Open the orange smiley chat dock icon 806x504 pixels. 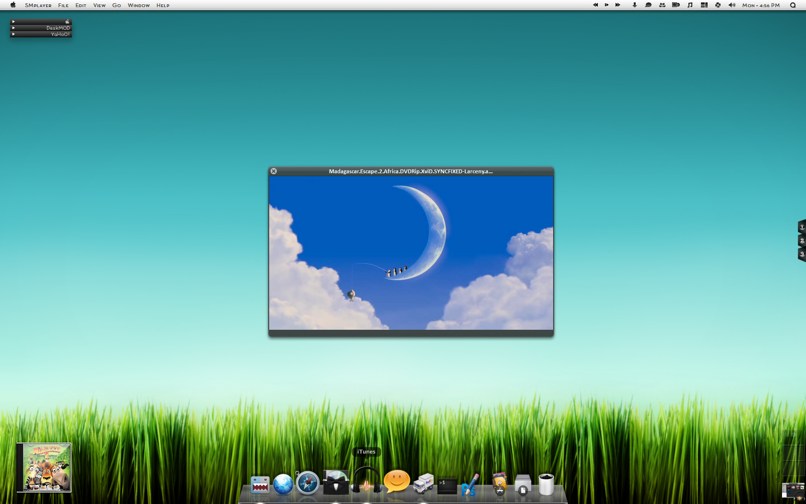[x=397, y=481]
